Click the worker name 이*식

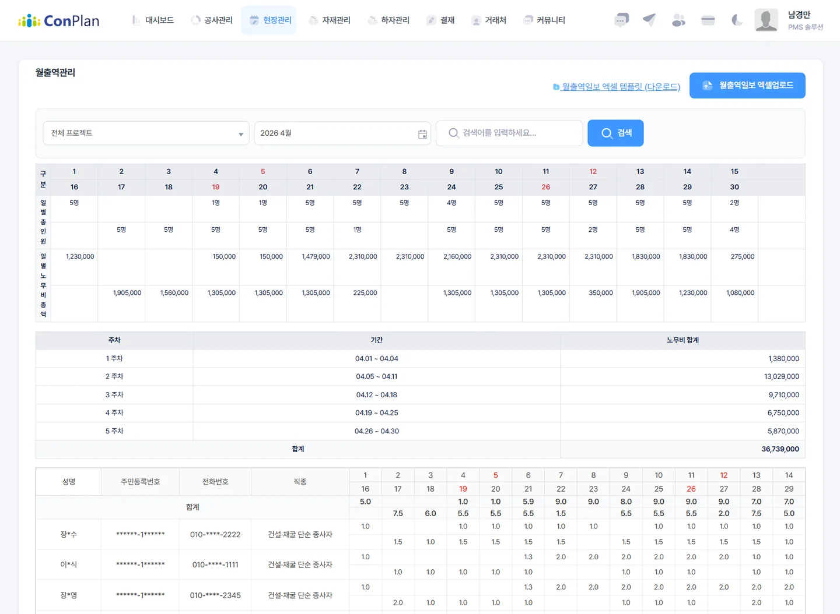click(x=68, y=565)
